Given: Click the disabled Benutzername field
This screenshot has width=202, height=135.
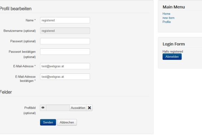Looking at the screenshot, I should point(65,31).
